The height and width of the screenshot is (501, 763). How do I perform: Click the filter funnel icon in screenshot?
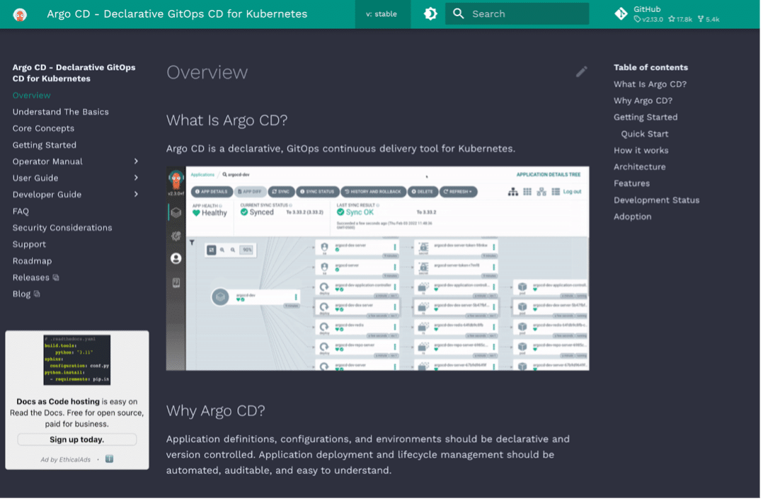pyautogui.click(x=193, y=243)
